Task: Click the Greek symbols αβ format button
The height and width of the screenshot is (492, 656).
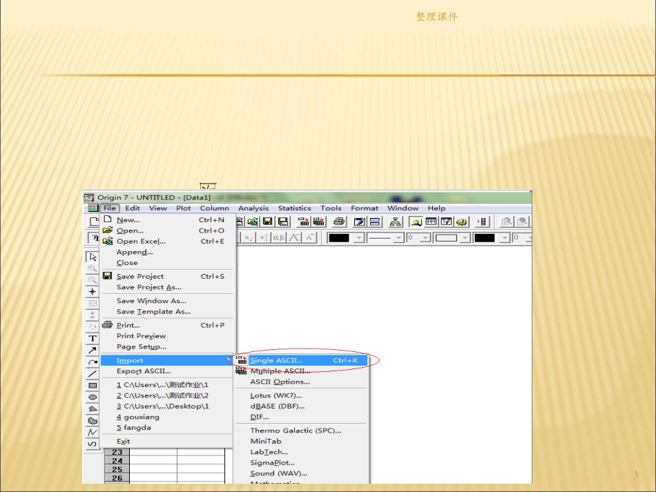Action: [279, 237]
